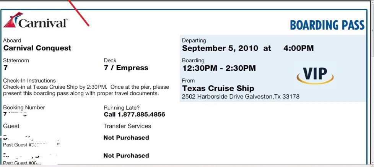Open the Harborside Drive Galveston address
374x167 pixels.
pyautogui.click(x=241, y=97)
